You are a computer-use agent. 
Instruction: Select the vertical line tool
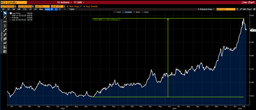click(x=5, y=26)
